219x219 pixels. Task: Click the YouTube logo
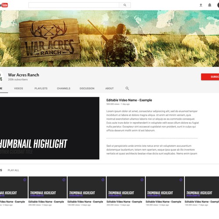(x=4, y=5)
